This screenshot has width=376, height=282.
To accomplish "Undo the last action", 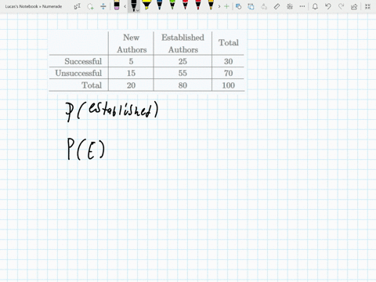I will 328,6.
